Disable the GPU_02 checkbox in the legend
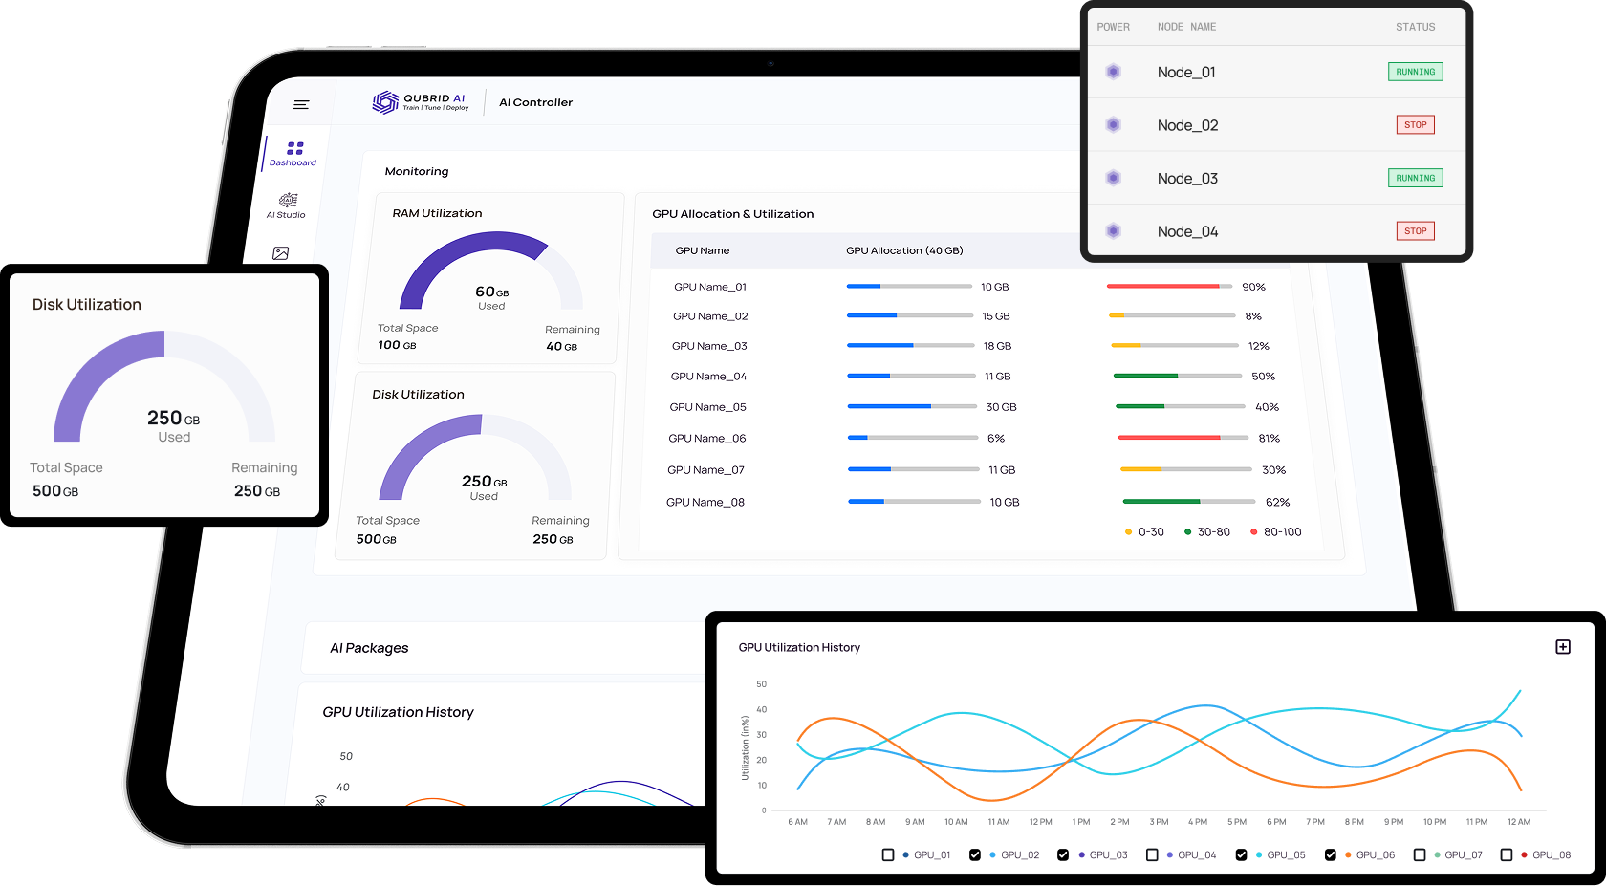 (x=975, y=854)
